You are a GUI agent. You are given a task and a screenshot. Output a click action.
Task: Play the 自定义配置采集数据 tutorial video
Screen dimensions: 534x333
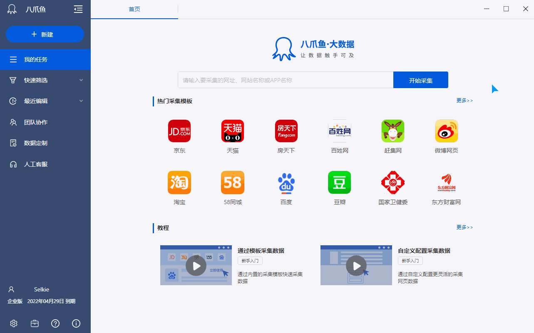(356, 265)
